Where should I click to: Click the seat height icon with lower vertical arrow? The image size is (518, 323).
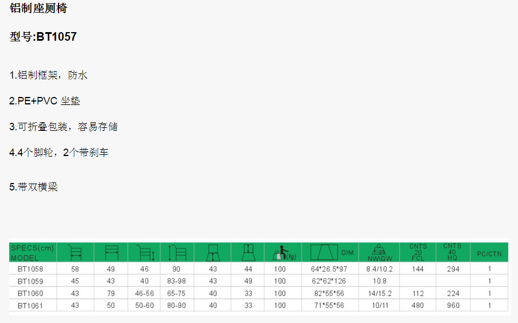pos(213,253)
